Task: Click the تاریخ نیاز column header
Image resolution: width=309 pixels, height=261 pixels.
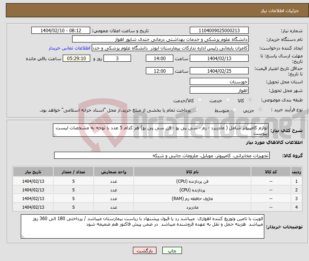Action: coord(33,172)
